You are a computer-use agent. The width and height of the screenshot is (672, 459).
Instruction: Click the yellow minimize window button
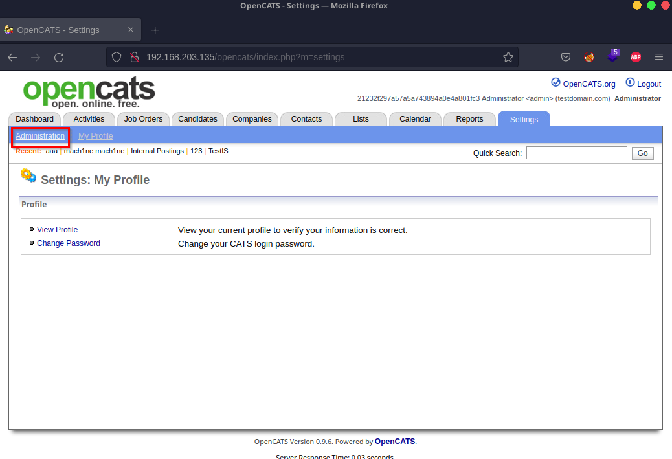(x=637, y=5)
